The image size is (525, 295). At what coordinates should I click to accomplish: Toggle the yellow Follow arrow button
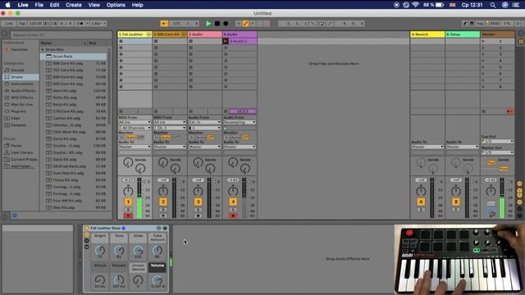coord(164,24)
